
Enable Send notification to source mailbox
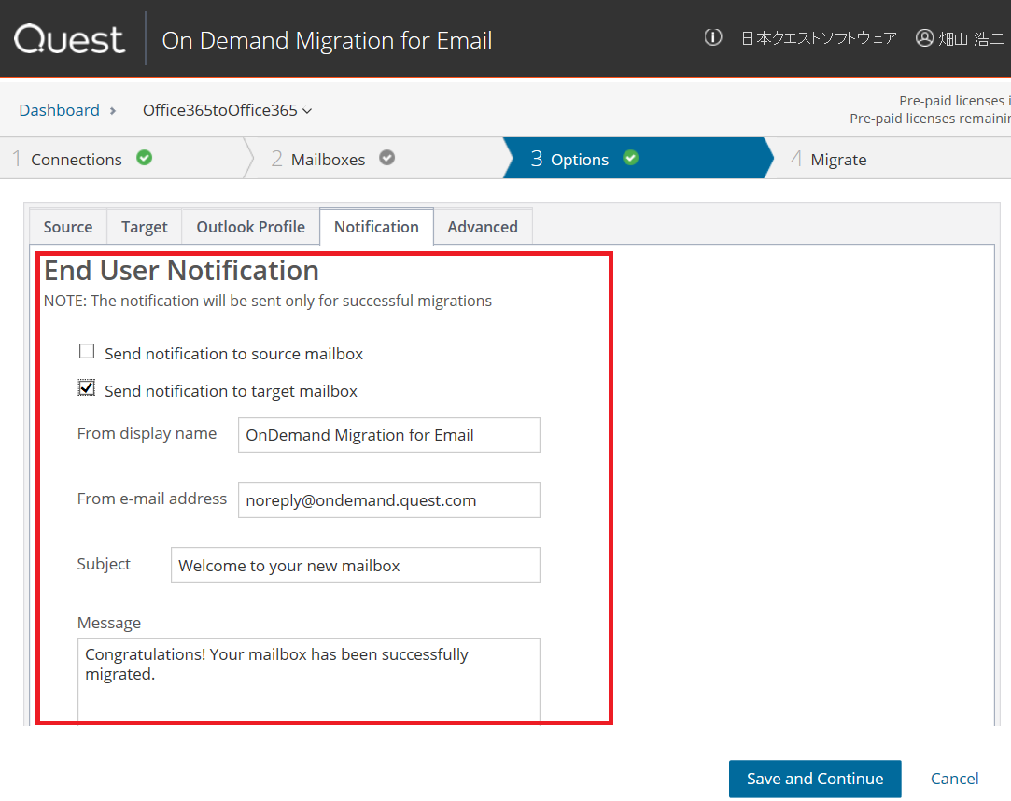click(87, 351)
